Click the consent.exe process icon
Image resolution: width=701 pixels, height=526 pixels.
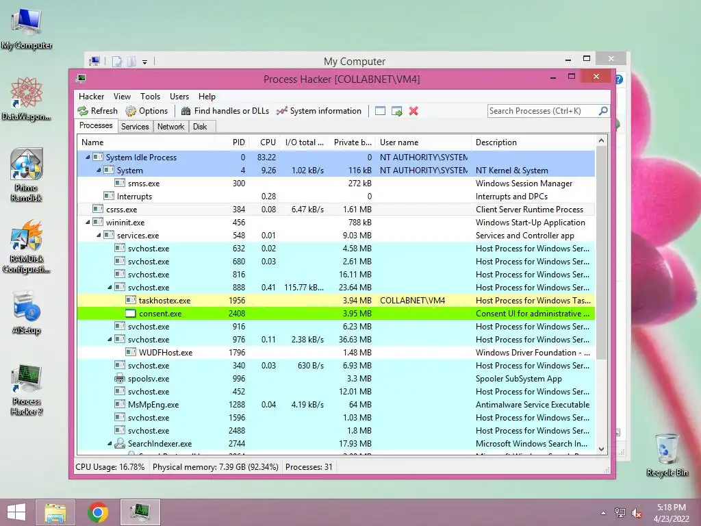[131, 314]
